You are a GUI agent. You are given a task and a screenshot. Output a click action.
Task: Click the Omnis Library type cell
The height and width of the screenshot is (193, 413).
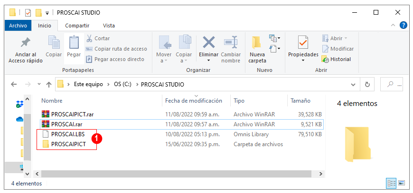251,134
